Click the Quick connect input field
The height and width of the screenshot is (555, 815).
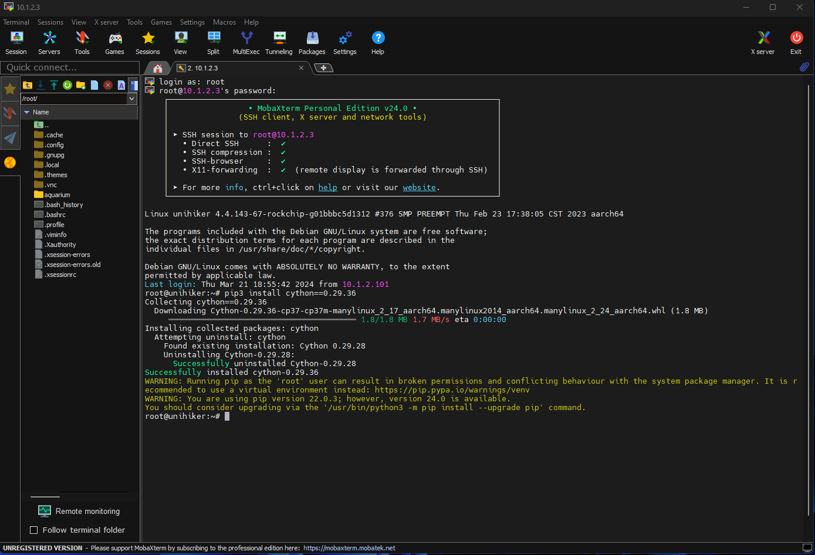point(69,67)
